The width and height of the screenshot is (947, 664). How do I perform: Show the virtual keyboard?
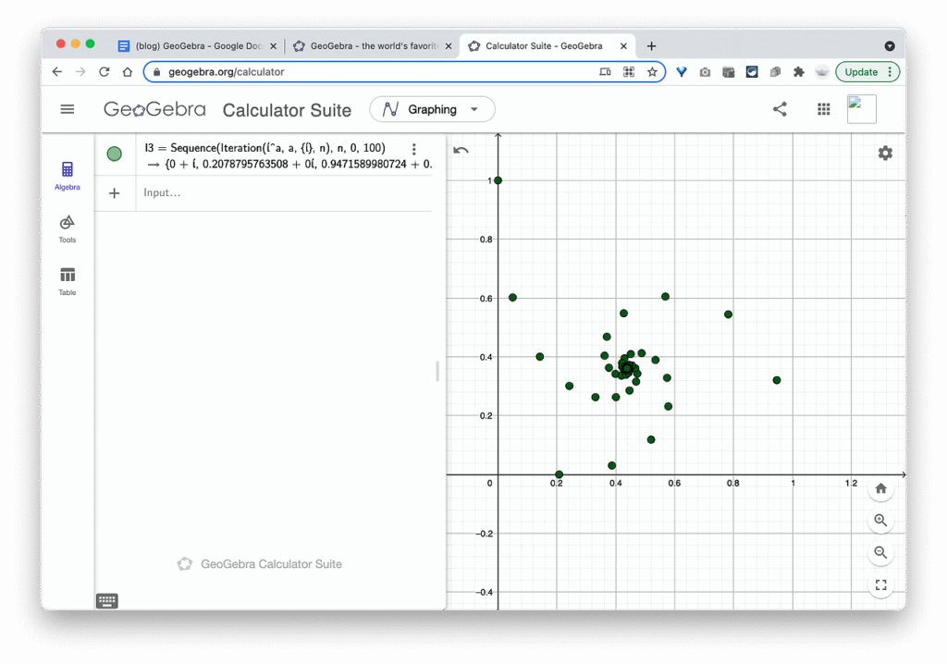[x=107, y=601]
